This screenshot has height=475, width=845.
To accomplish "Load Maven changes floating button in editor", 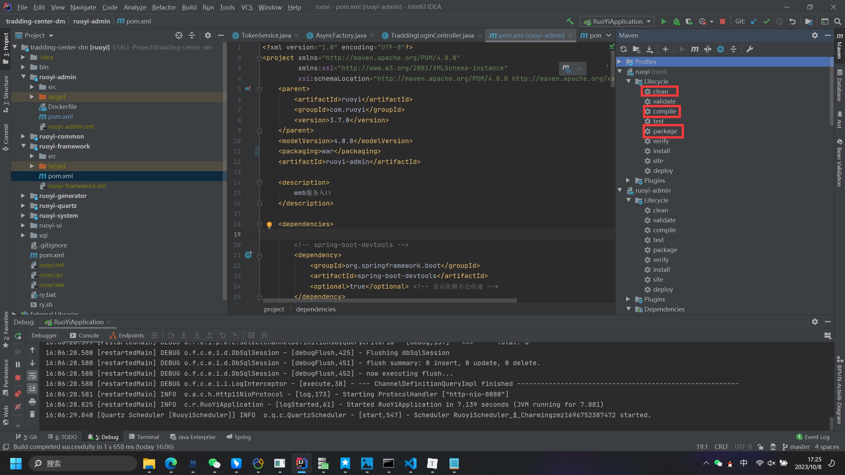I will 566,69.
